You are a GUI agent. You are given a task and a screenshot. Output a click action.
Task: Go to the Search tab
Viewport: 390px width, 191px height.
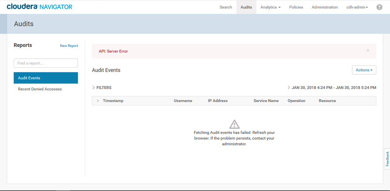click(x=226, y=7)
